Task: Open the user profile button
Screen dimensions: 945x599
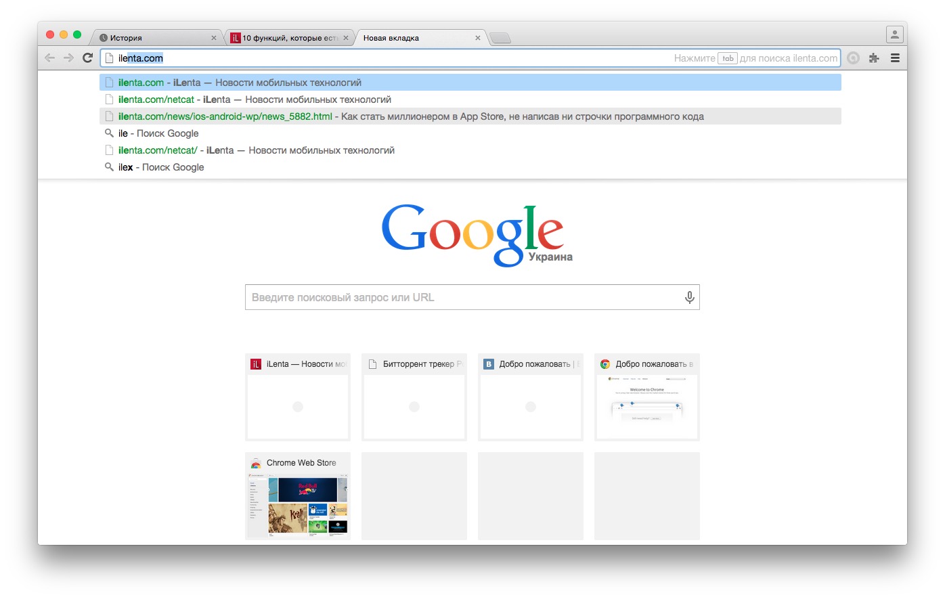Action: pyautogui.click(x=895, y=34)
